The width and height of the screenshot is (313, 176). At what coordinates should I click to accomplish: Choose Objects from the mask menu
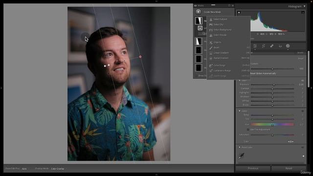tap(228, 43)
